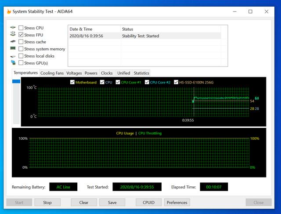Click the RAM module icon beside Stress system memory

(x=13, y=48)
